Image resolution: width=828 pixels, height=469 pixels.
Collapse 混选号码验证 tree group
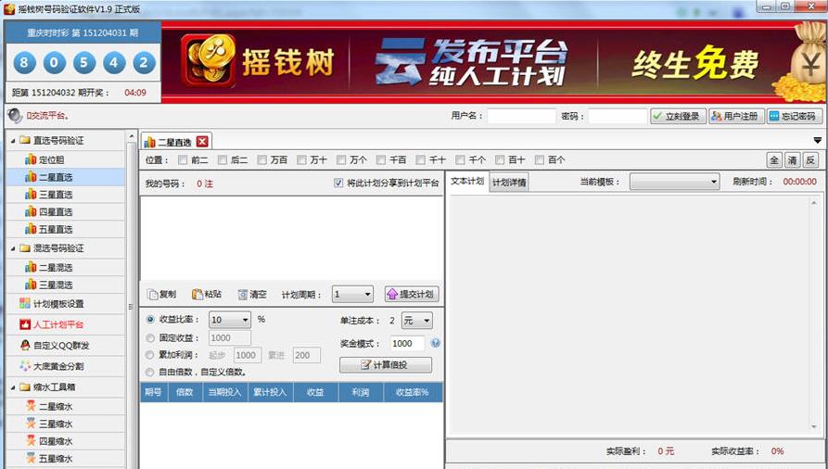13,248
